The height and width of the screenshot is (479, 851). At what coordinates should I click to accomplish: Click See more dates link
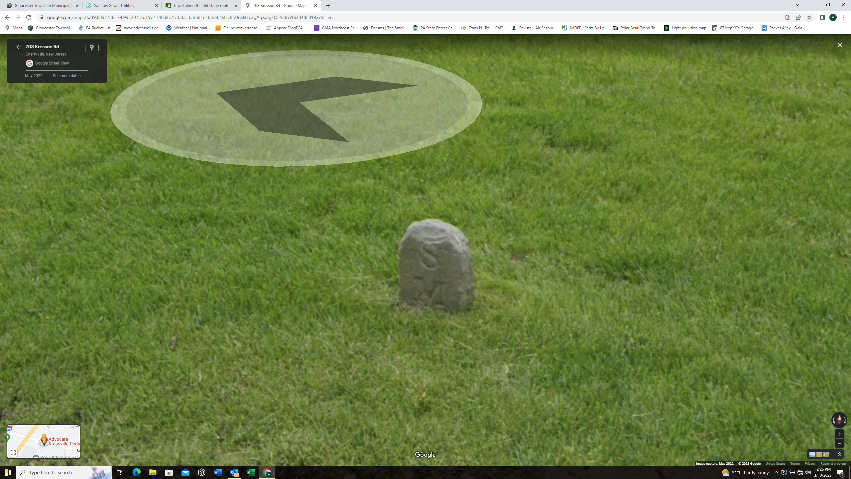point(66,76)
